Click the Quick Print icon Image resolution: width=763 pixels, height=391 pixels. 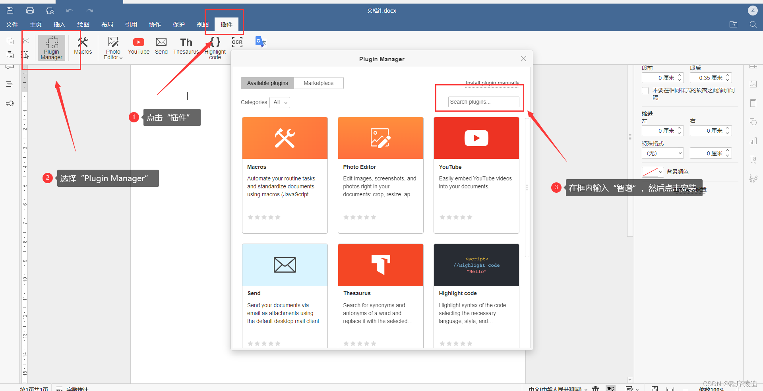click(50, 11)
